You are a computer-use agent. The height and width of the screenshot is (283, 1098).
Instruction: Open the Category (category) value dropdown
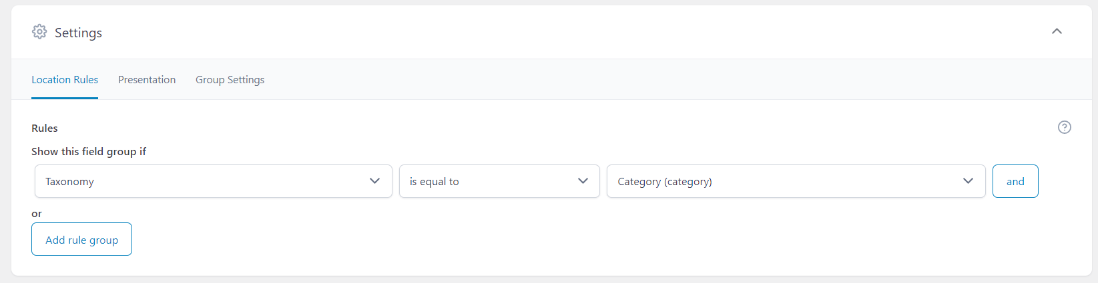pyautogui.click(x=796, y=181)
